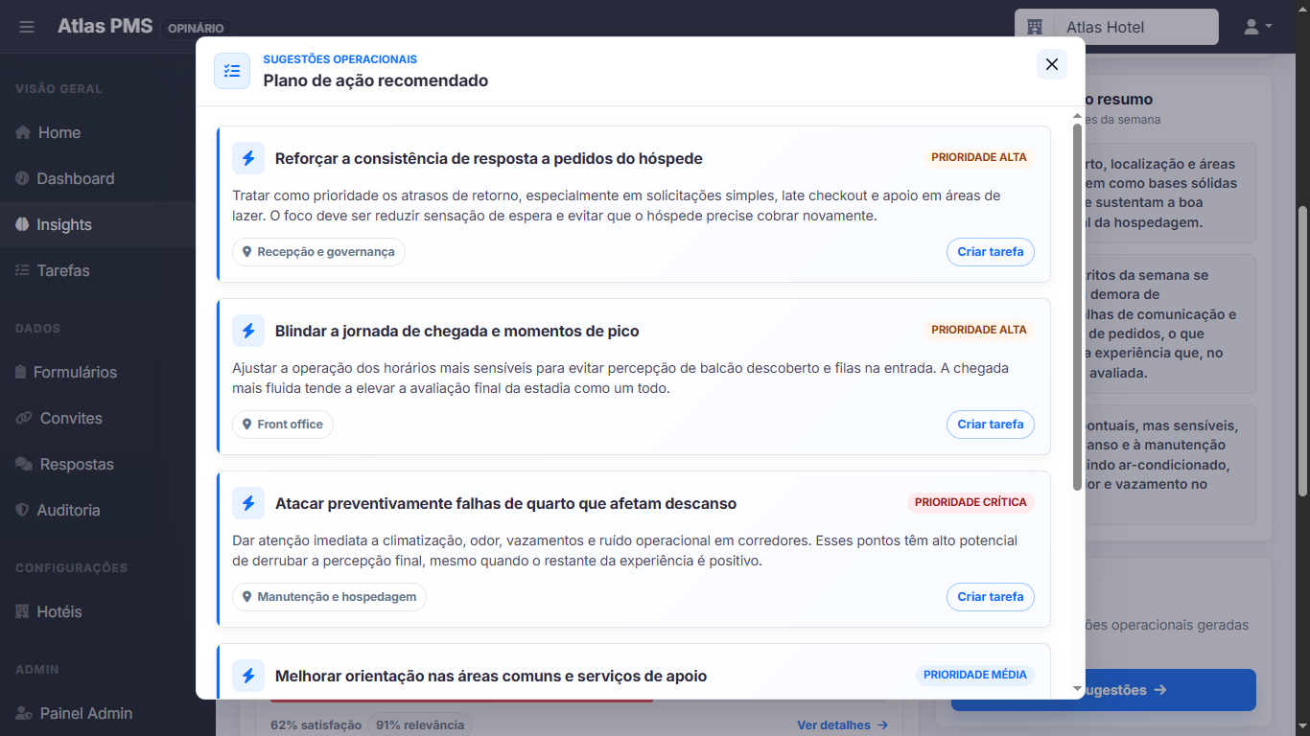Viewport: 1310px width, 736px height.
Task: Criar tarefa for Reforçar a consistência card
Action: (x=991, y=252)
